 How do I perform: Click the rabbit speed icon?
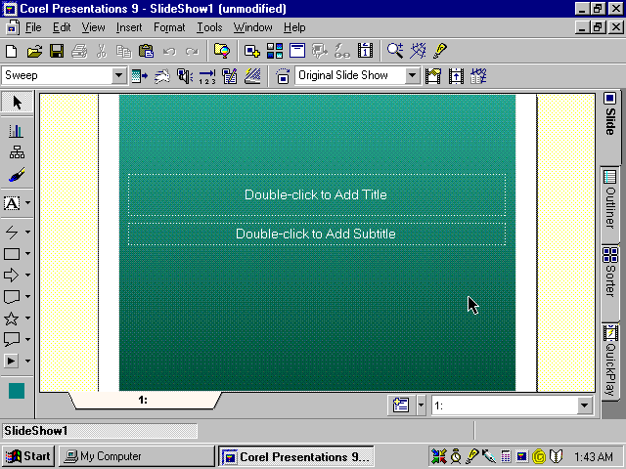tap(162, 76)
